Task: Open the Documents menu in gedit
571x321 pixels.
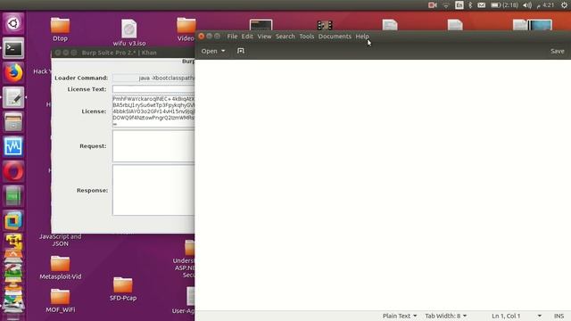Action: click(335, 37)
